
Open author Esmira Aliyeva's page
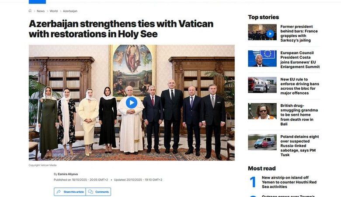(68, 174)
